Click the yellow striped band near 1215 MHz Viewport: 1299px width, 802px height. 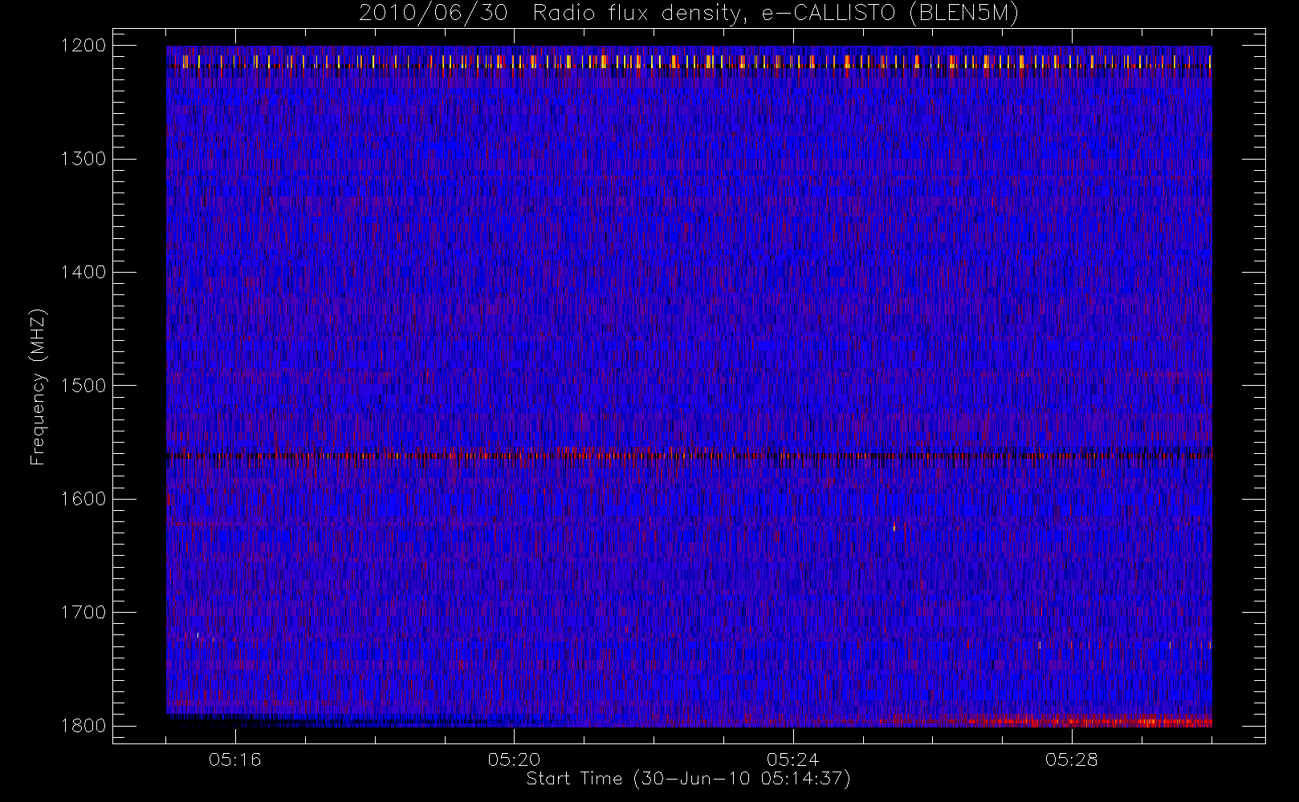click(689, 61)
